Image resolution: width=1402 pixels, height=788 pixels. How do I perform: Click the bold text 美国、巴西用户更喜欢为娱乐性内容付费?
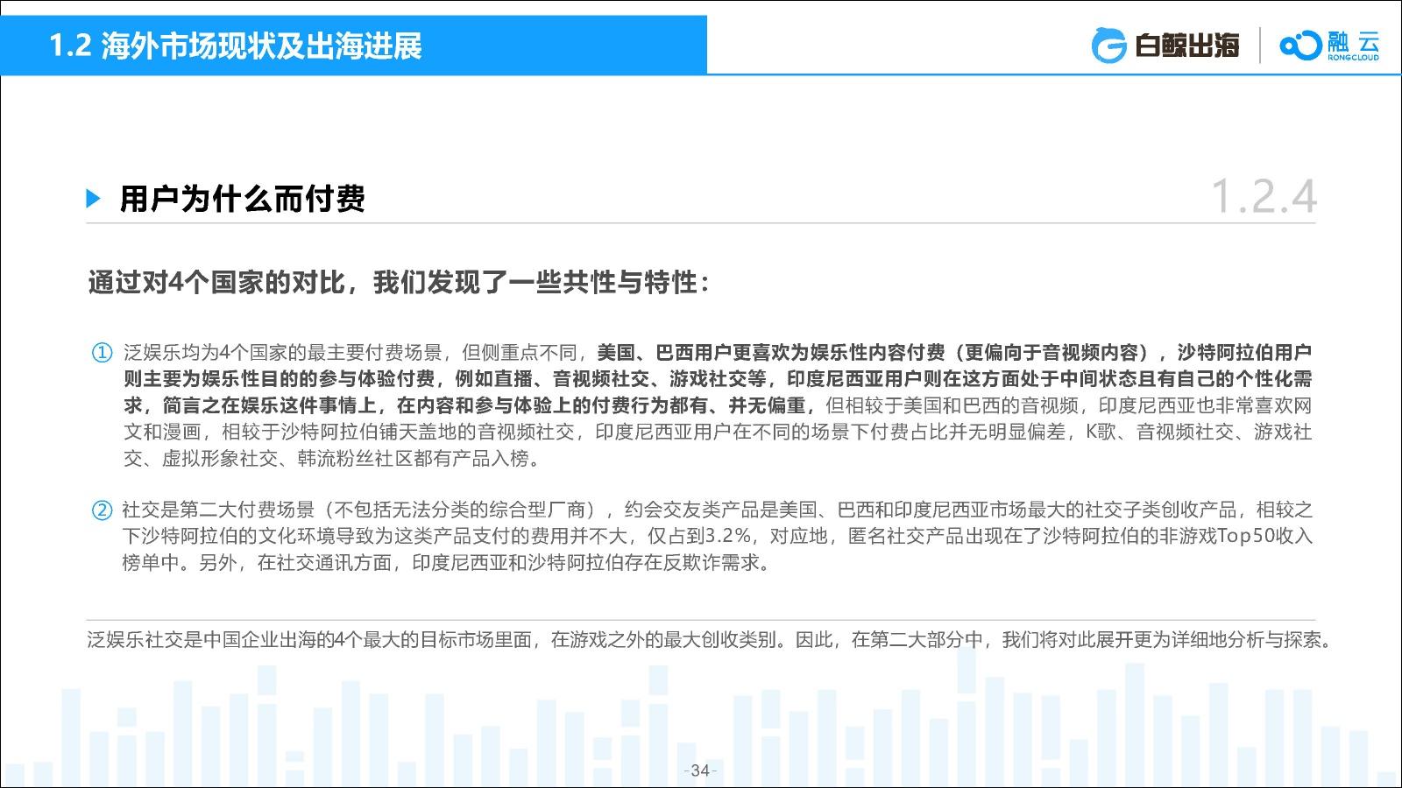point(771,353)
